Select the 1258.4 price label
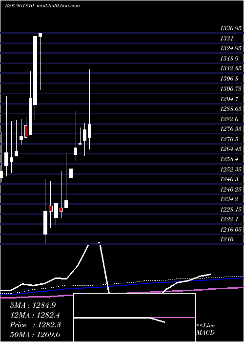Image resolution: width=244 pixels, height=342 pixels. click(229, 159)
